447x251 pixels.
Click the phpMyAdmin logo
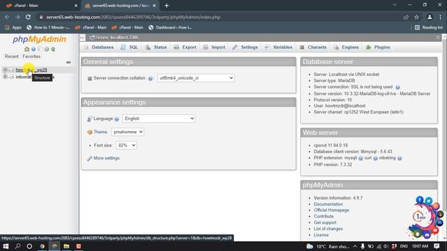click(39, 39)
